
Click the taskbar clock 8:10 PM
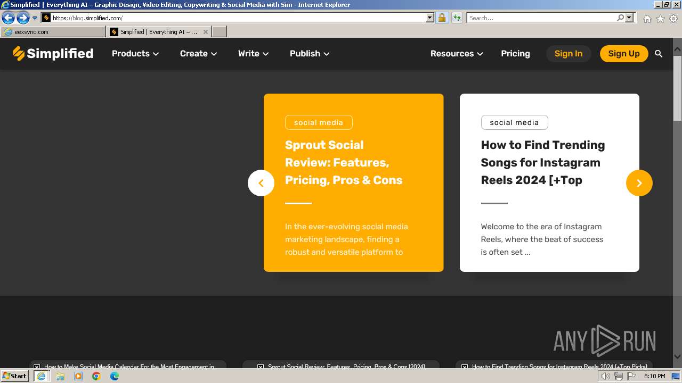tap(654, 376)
